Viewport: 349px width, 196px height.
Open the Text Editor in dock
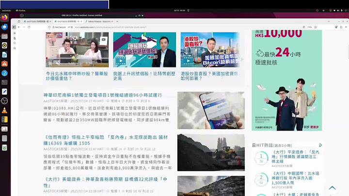4,92
